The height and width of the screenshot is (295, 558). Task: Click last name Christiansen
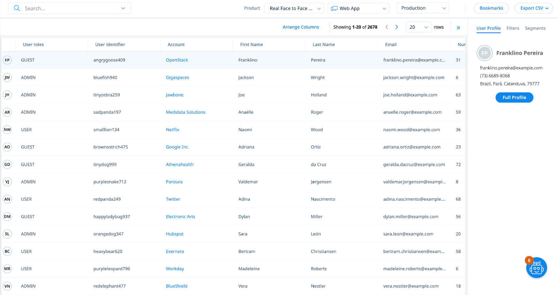pos(324,251)
